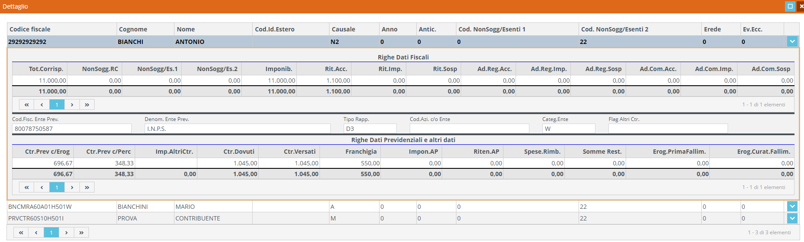Go to next page in Righe Dati Fiscali pager
This screenshot has height=242, width=804.
[x=72, y=105]
